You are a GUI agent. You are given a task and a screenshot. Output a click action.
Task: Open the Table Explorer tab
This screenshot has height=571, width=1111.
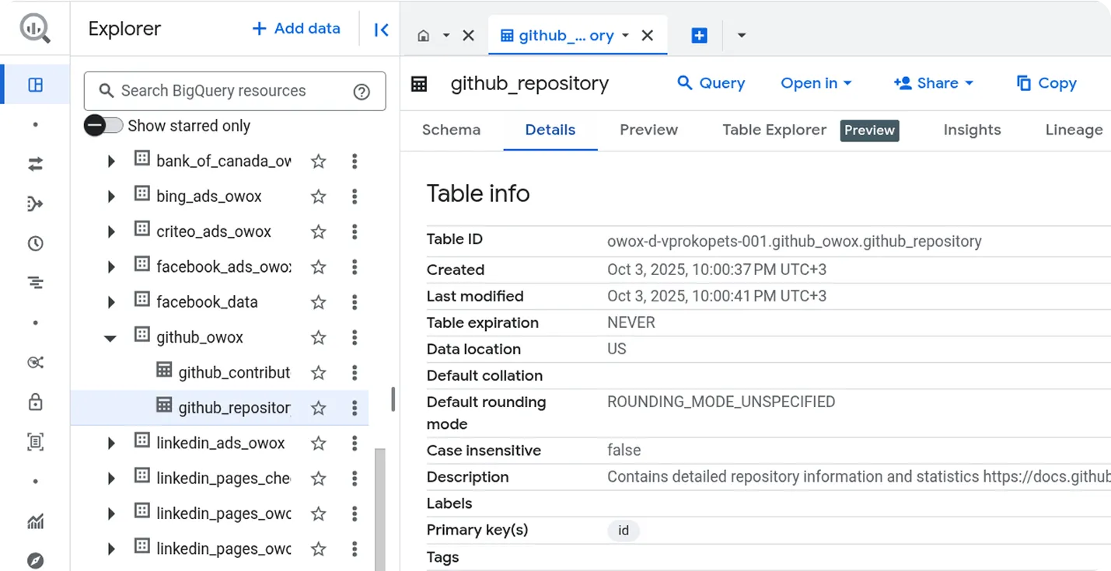tap(774, 130)
